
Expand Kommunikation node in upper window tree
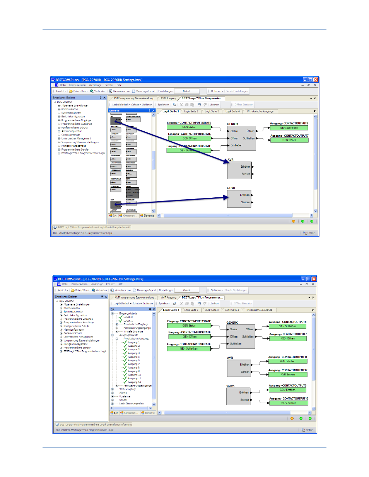59,109
